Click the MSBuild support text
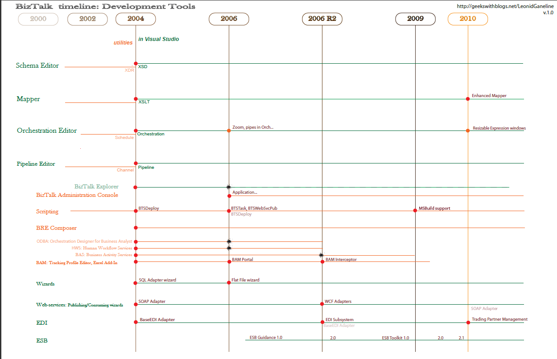This screenshot has height=359, width=557. (x=434, y=208)
